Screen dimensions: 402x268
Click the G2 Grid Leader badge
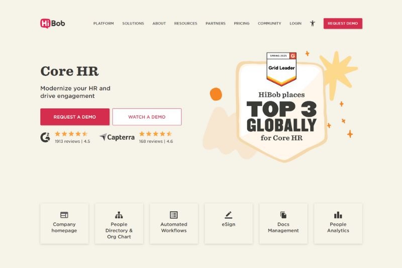point(281,69)
